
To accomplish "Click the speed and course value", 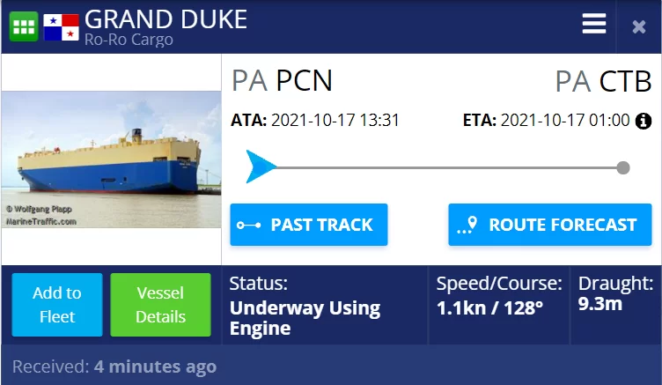I will pos(489,308).
